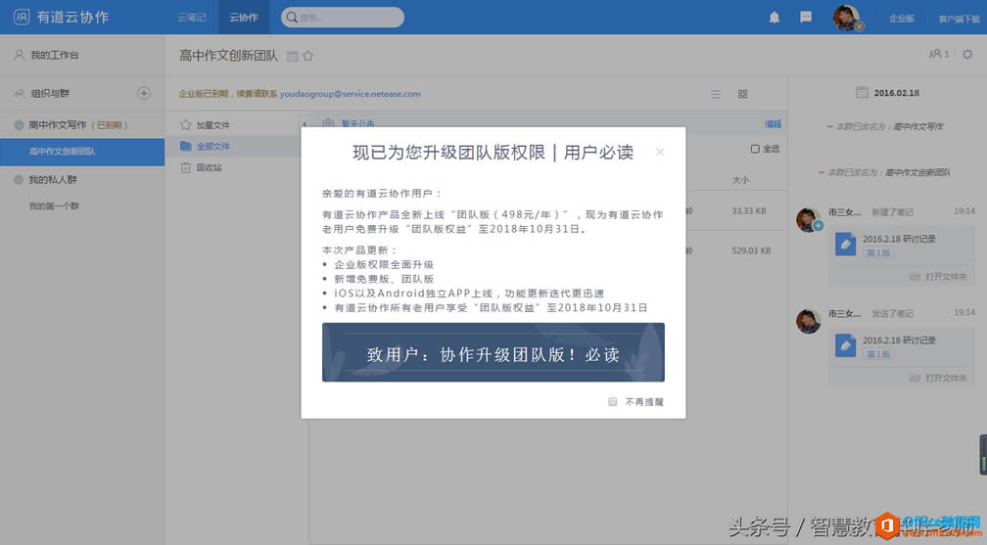987x545 pixels.
Task: Select the 高中作文创新团队 group
Action: coord(82,152)
